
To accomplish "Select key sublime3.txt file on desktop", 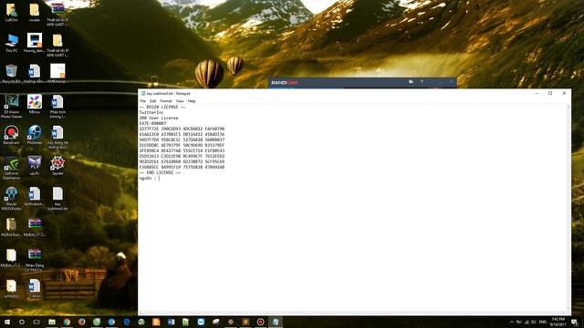I will [57, 199].
